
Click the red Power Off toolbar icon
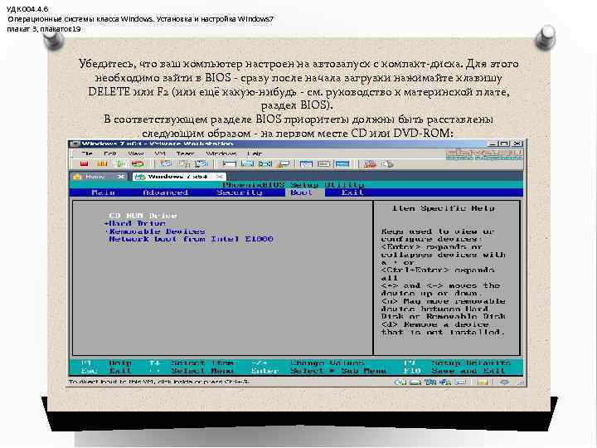(84, 163)
